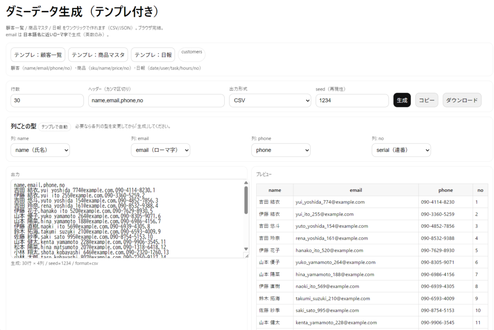Select the テンプレ：商品マスタ template
The image size is (494, 330).
pyautogui.click(x=98, y=55)
